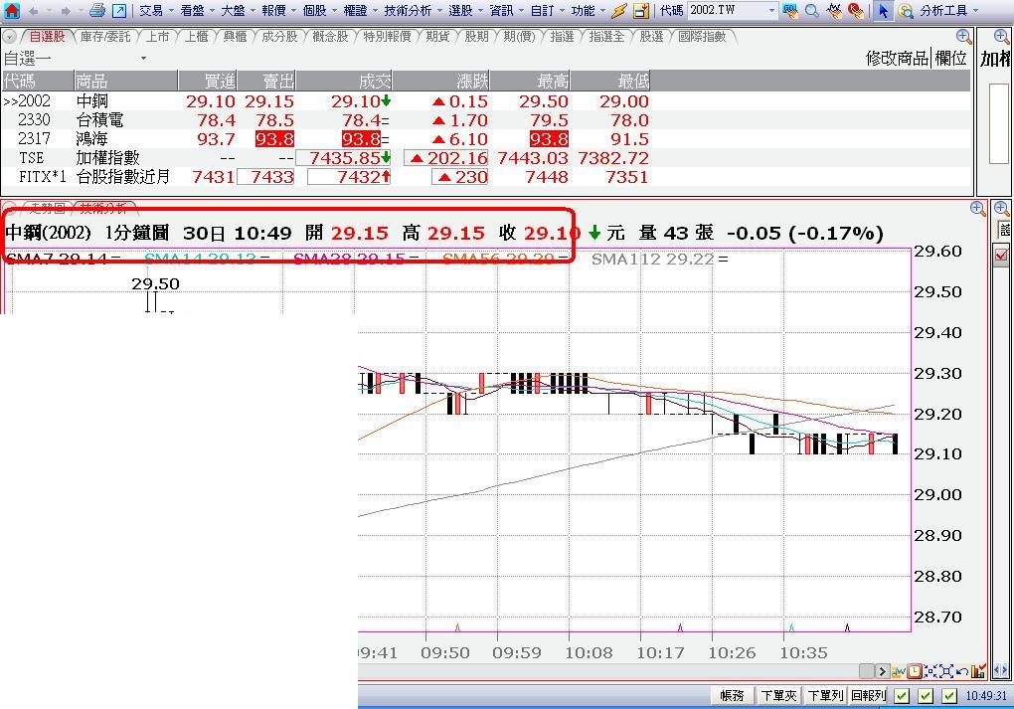
Task: Click the 鴻海 highlighted ask price 93.8
Action: click(x=274, y=139)
